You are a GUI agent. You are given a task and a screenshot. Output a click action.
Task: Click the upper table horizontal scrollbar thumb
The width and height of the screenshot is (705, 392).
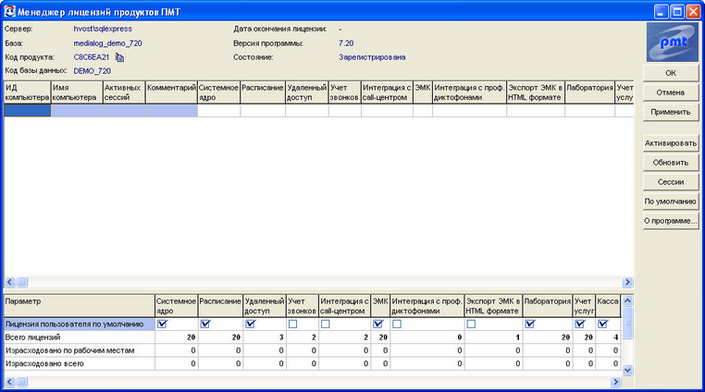click(x=21, y=282)
